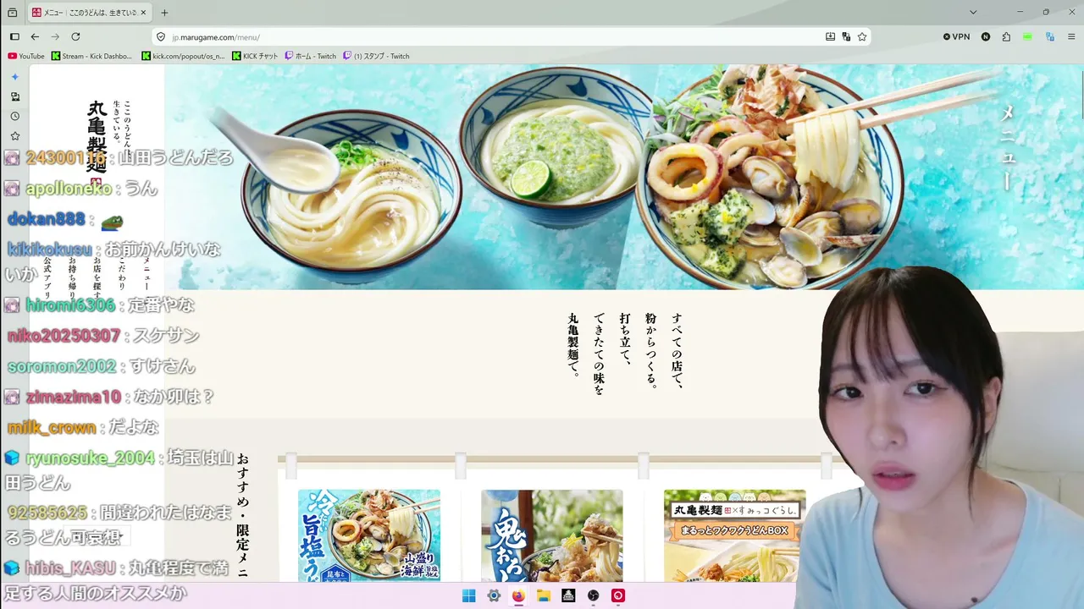Click the AI sparkle icon in sidebar
The image size is (1084, 609).
pyautogui.click(x=14, y=77)
